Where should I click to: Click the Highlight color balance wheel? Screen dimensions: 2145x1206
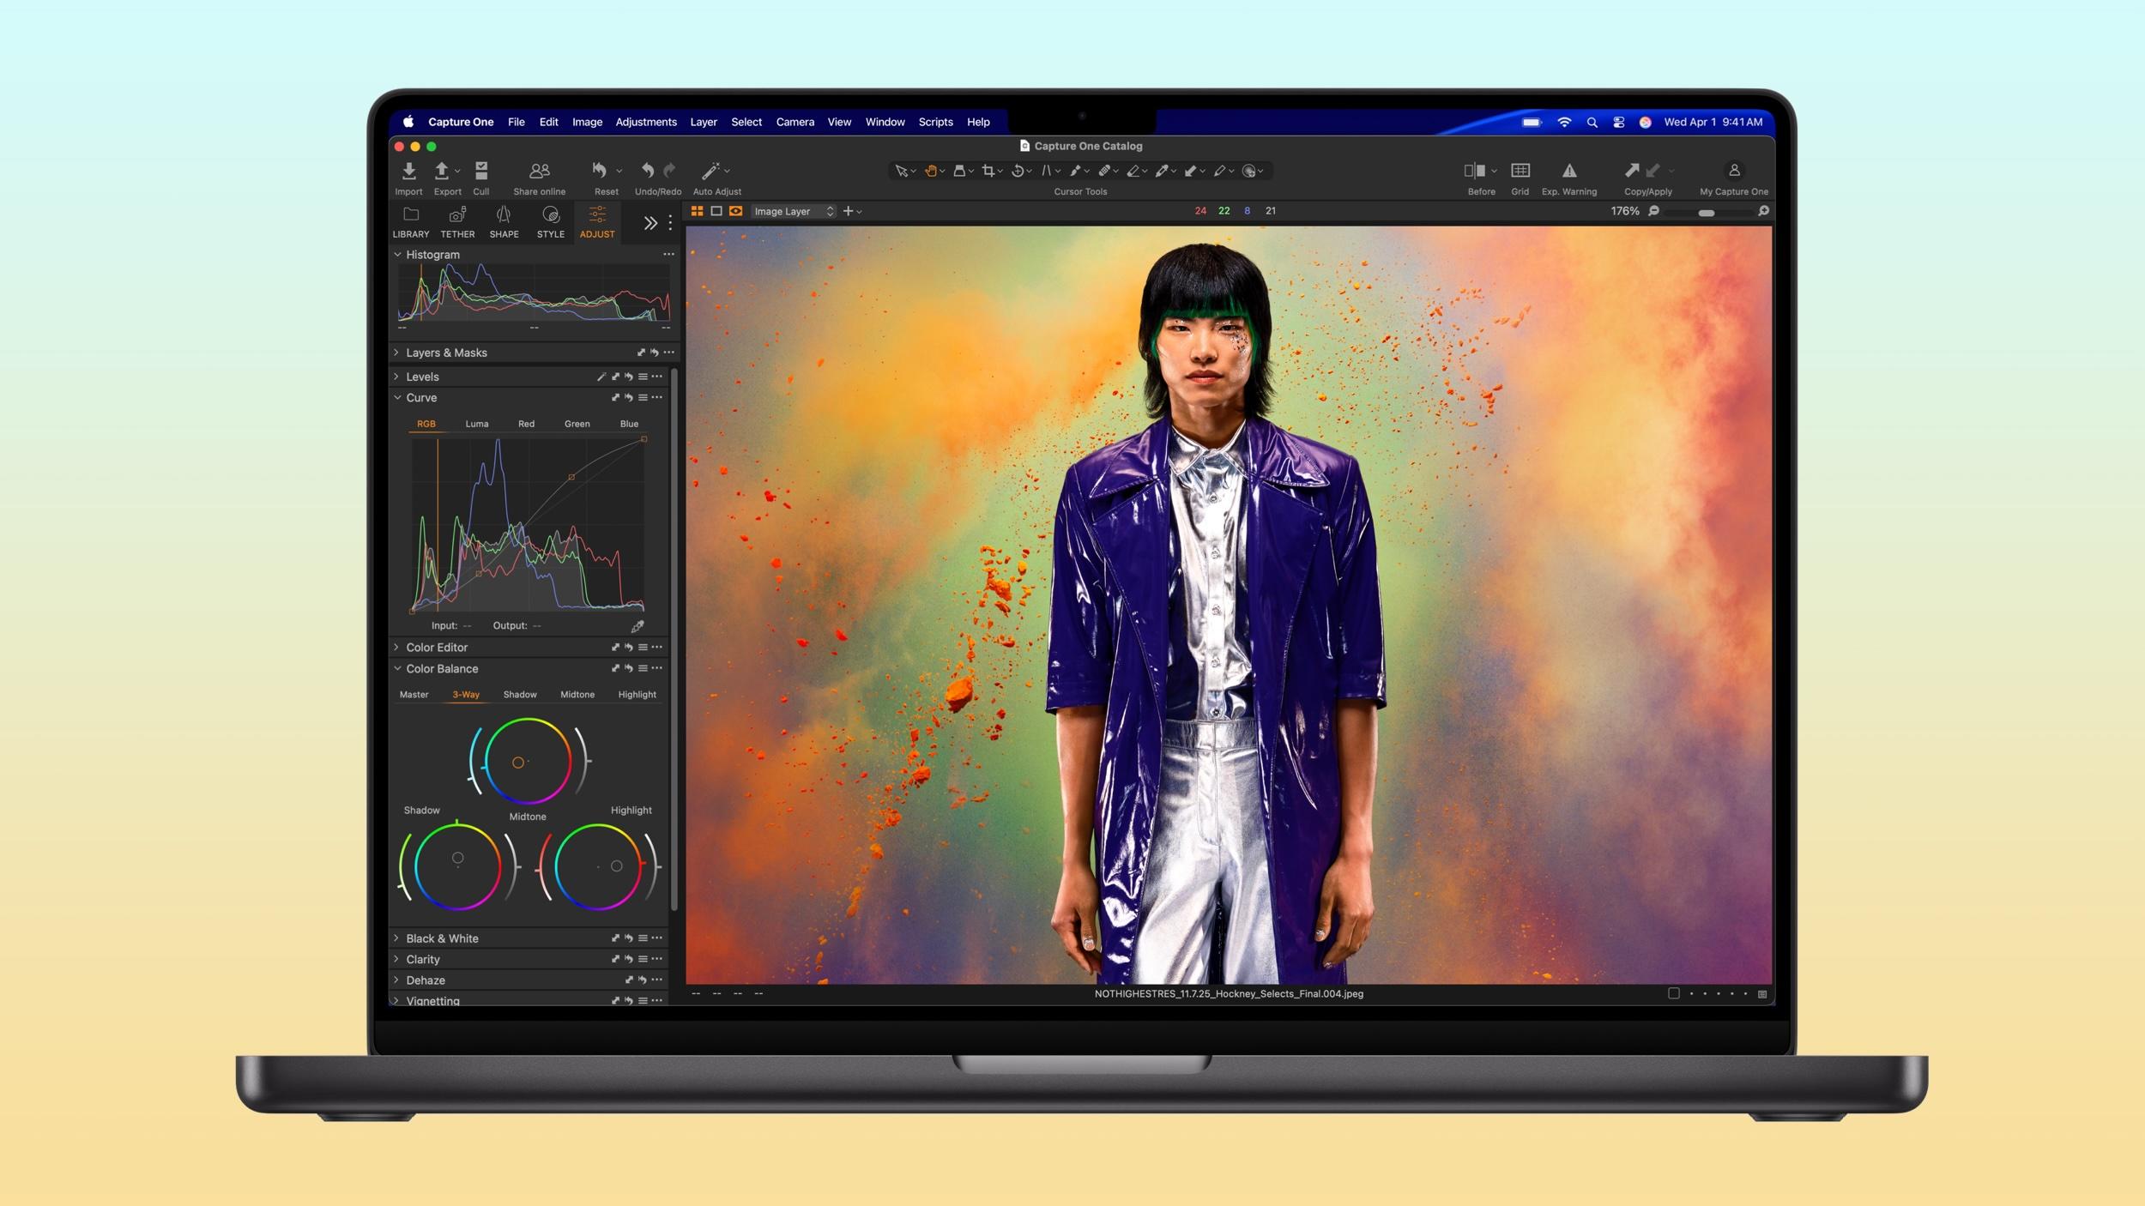tap(598, 866)
